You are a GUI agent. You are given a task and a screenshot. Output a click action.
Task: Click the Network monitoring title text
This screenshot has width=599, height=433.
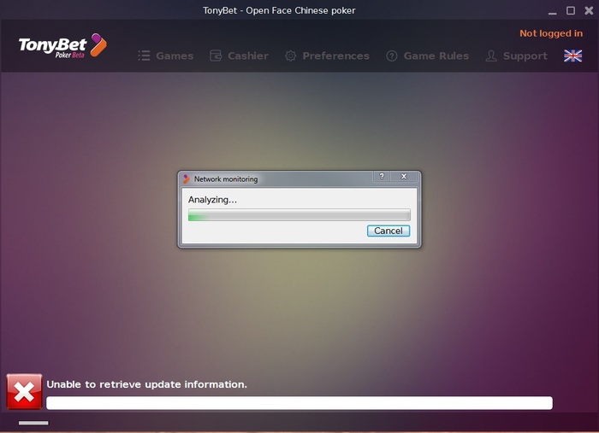226,179
